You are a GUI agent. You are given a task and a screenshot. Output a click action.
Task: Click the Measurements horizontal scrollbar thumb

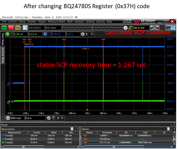[x=23, y=147]
